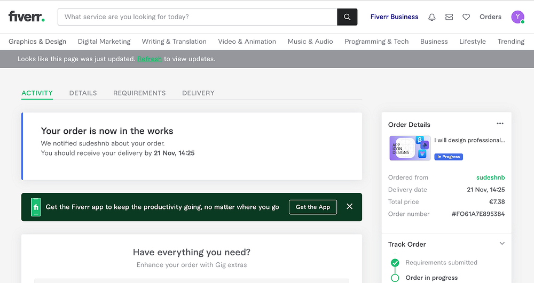
Task: Open Programming & Tech category
Action: point(376,42)
